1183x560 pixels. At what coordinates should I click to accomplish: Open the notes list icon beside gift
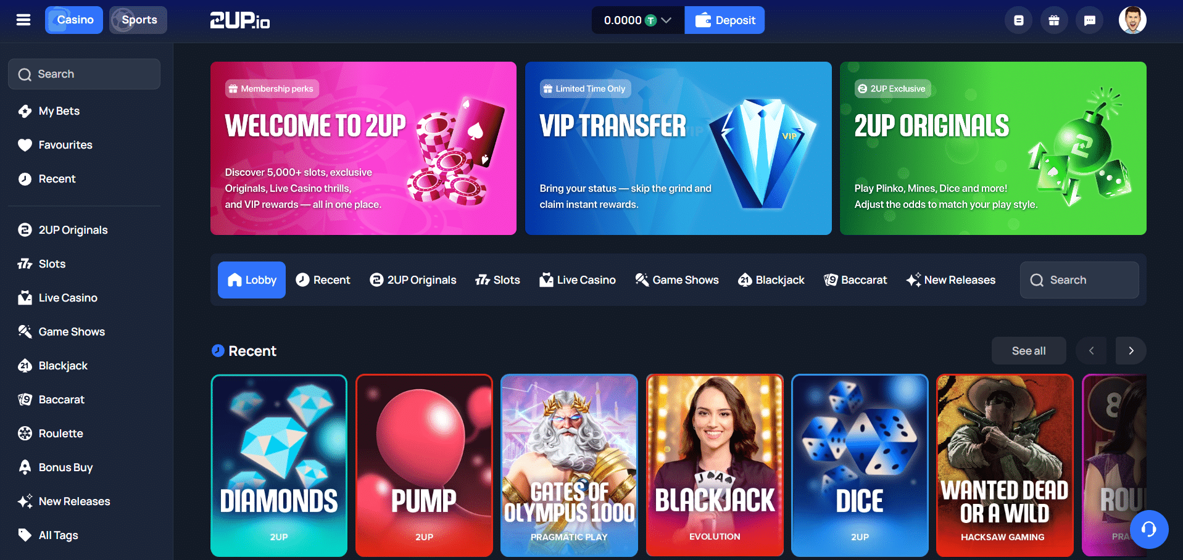[1019, 20]
